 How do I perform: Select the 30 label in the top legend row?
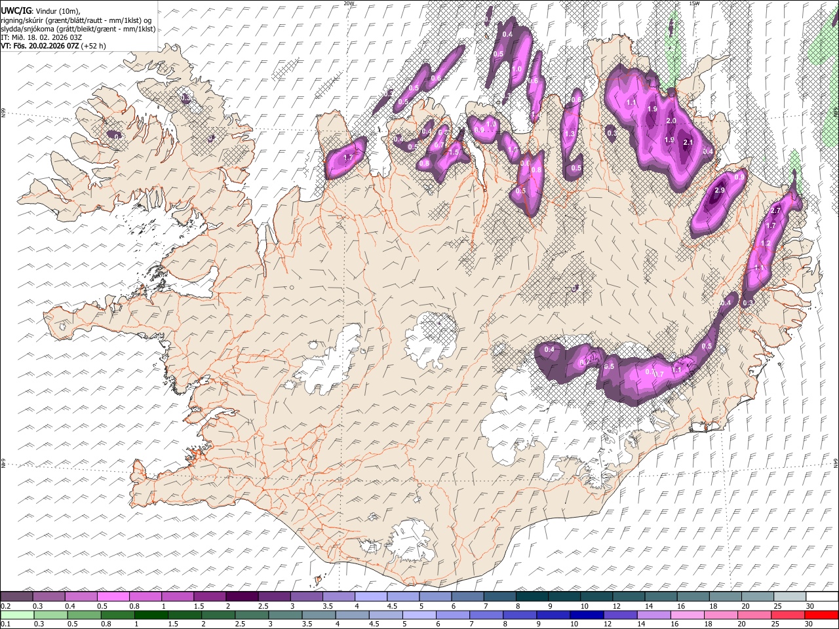(810, 605)
